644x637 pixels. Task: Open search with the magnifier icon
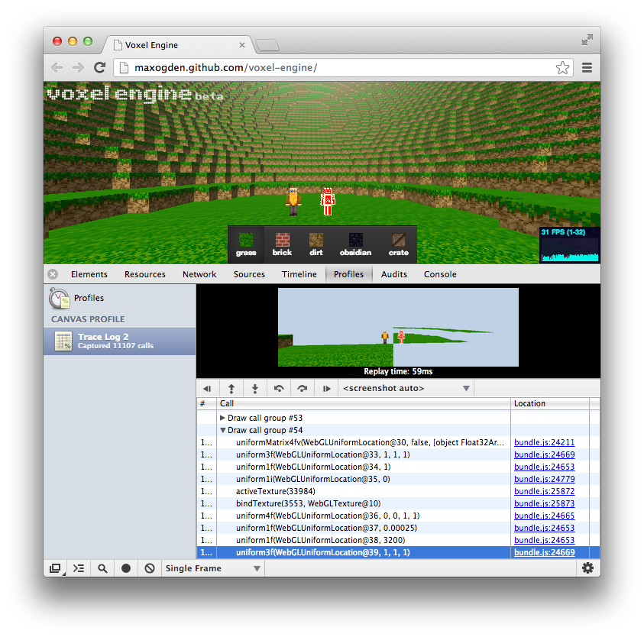pyautogui.click(x=102, y=568)
